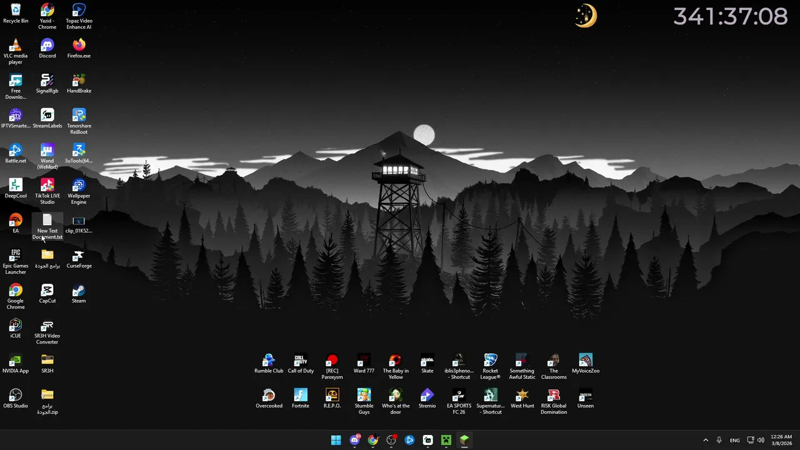
Task: Open the taskbar clock and date
Action: pos(781,440)
